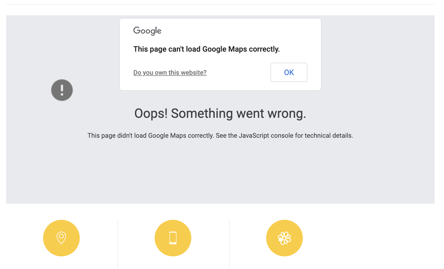Click the OK button in the dialog

(289, 72)
